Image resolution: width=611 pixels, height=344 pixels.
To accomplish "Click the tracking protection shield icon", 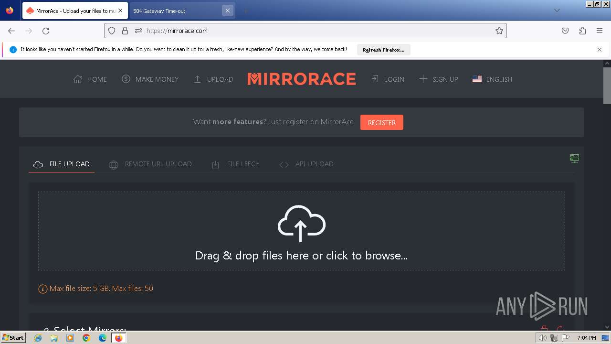I will pos(112,31).
